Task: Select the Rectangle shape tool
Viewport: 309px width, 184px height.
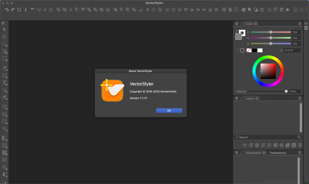Action: pos(4,75)
